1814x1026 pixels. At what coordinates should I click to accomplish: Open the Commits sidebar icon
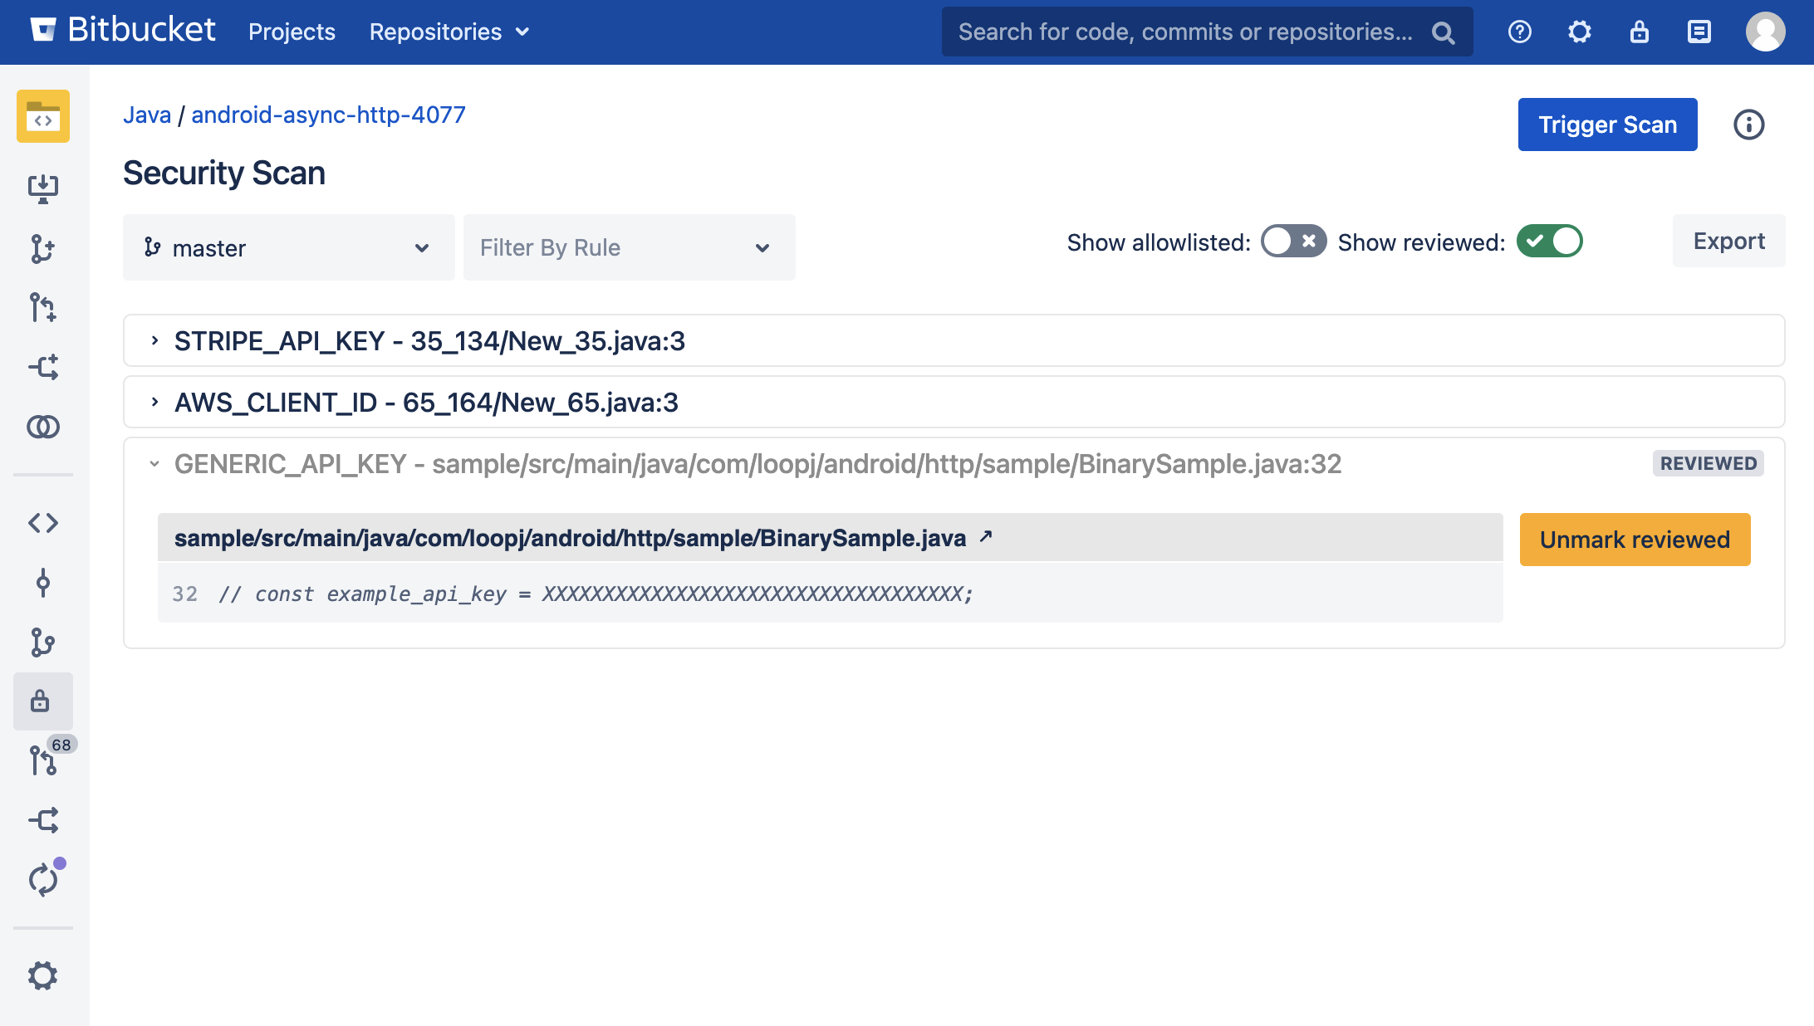(x=43, y=583)
